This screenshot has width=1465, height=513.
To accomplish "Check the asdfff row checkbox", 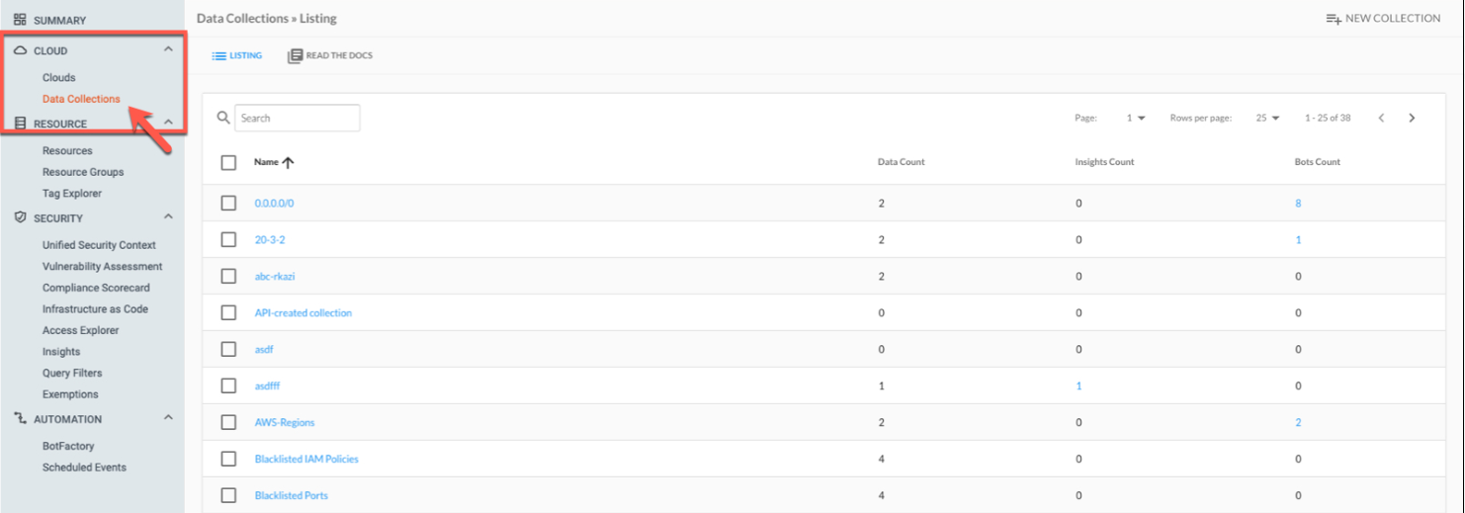I will [228, 385].
